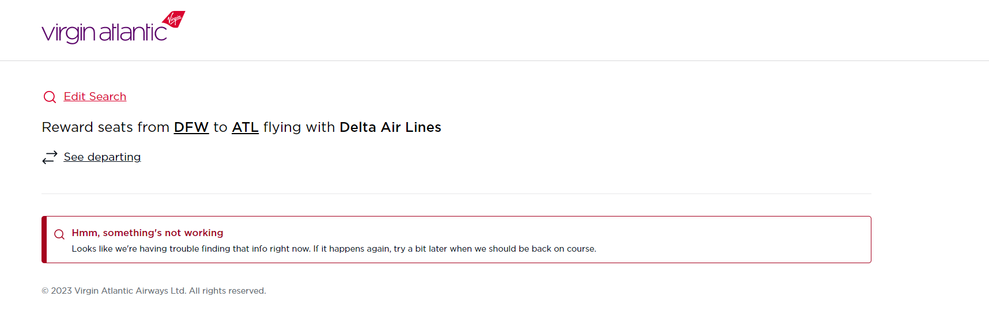989x315 pixels.
Task: Click the "flying with" text in the heading
Action: [x=299, y=127]
